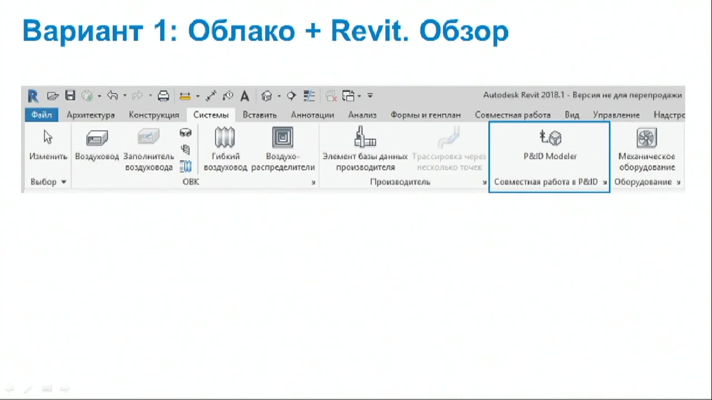Expand the Выбор panel dropdown

(x=64, y=182)
